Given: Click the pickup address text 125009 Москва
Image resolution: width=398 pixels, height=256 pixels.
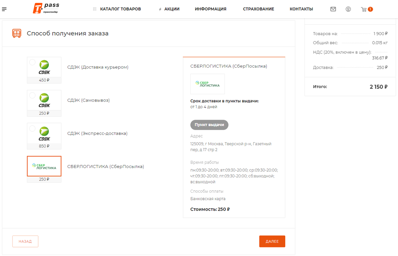Looking at the screenshot, I should 231,147.
